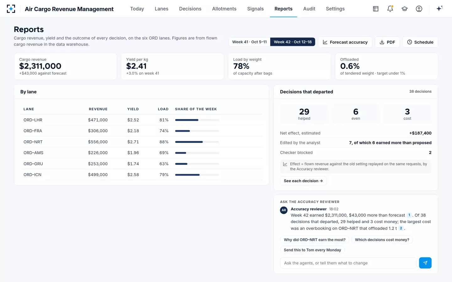
Task: Select the ORD–AMS lane name
Action: 33,153
